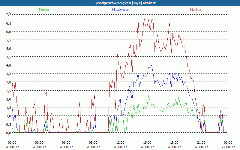Image resolution: width=240 pixels, height=150 pixels.
Task: Click the y-axis value '3,5'
Action: click(9, 74)
